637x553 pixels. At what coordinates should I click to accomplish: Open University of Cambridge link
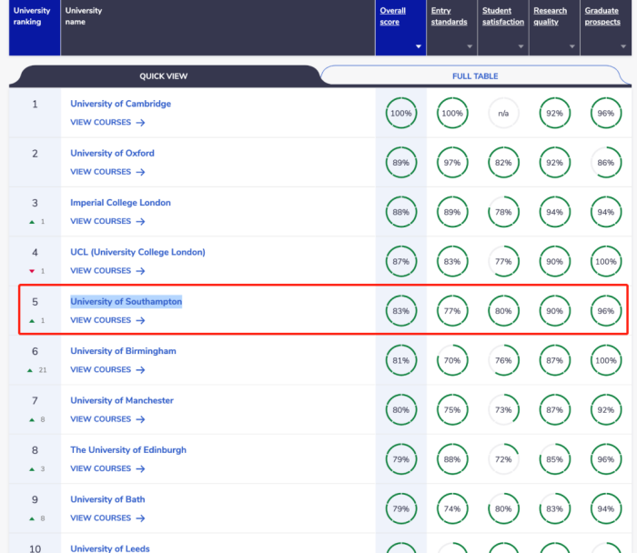click(120, 104)
